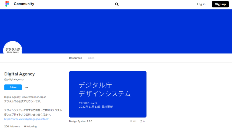Open the Design System 1.2.0 thumbnail
The width and height of the screenshot is (232, 130).
[108, 94]
